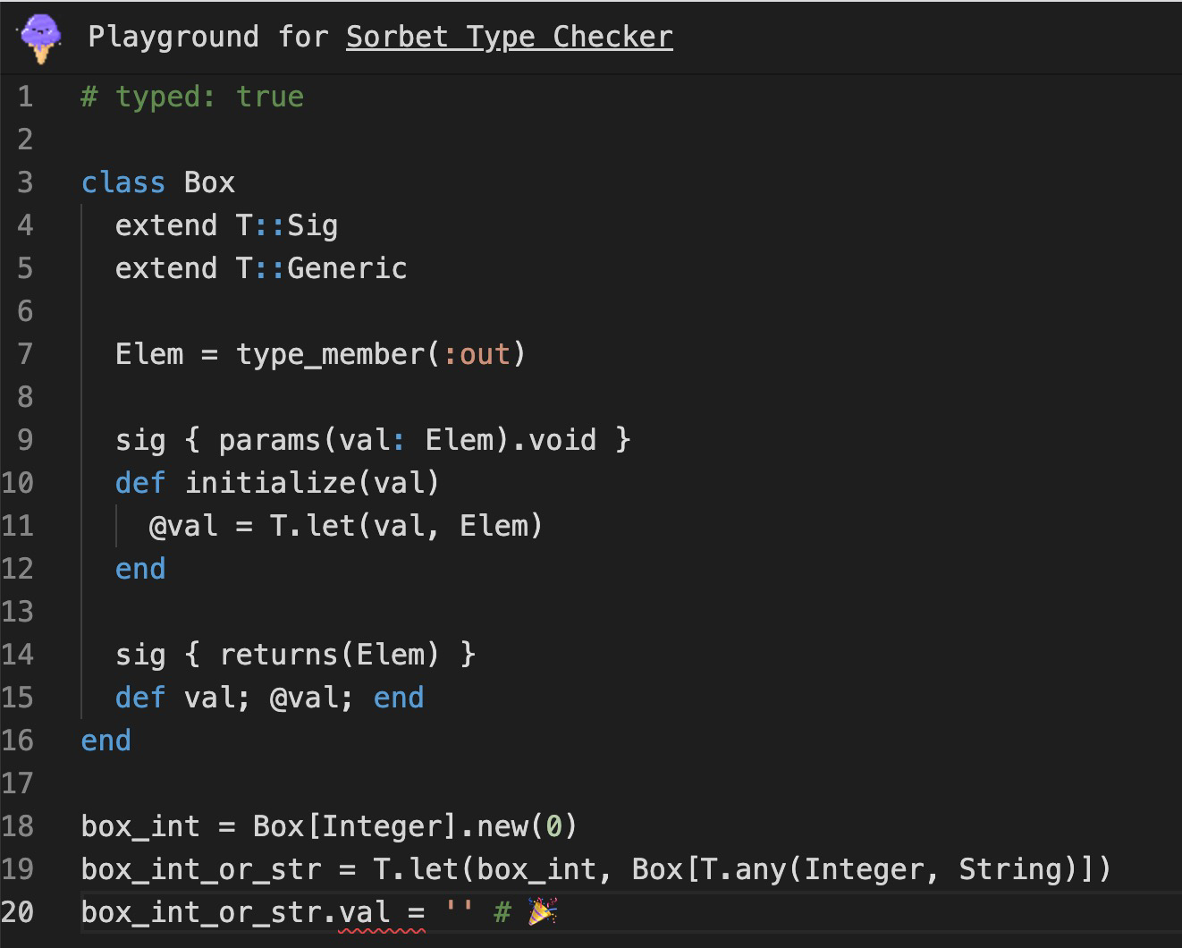1182x948 pixels.
Task: Click the "0" literal passed to new
Action: [x=554, y=826]
